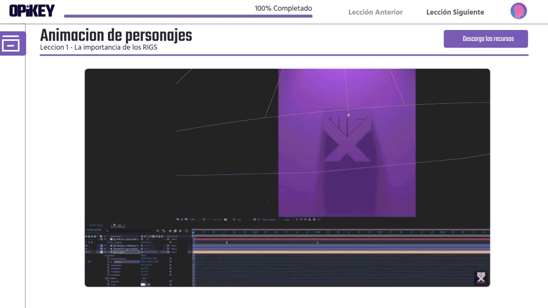The image size is (548, 308).
Task: Click the OPIKEY logo
Action: click(32, 11)
